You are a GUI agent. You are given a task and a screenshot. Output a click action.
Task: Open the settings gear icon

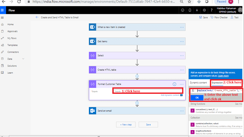pyautogui.click(x=204, y=10)
